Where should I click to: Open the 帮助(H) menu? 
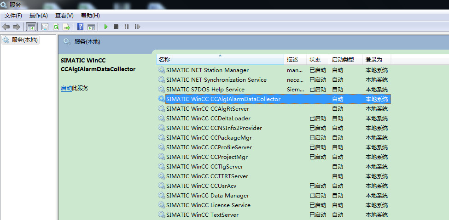point(90,16)
